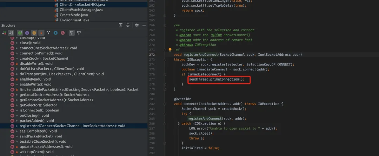Screen dimensions: 379x156
Task: Select registerAndConnect(SocketChannel, InetSocketAddress) in Structure
Action: tap(73, 126)
